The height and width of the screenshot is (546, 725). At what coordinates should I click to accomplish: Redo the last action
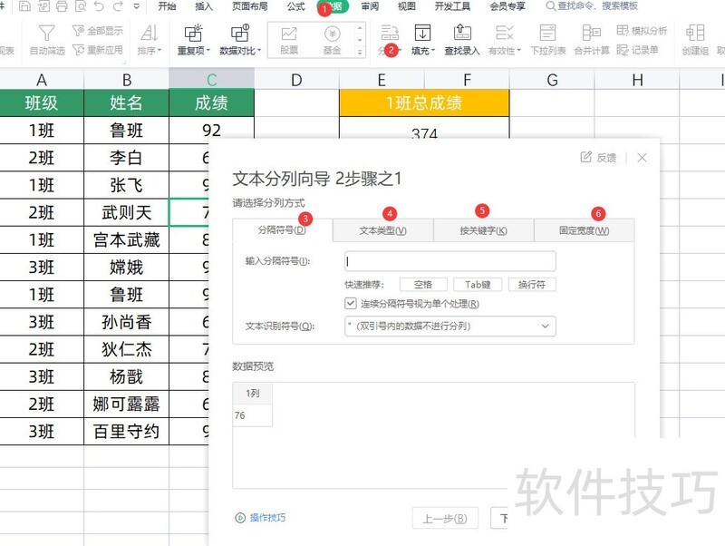click(118, 6)
